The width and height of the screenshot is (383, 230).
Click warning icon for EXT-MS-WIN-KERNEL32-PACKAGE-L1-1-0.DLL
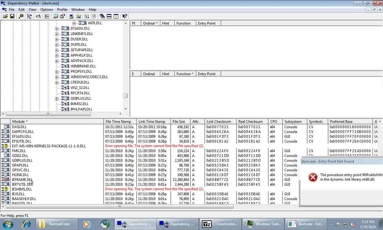5,146
